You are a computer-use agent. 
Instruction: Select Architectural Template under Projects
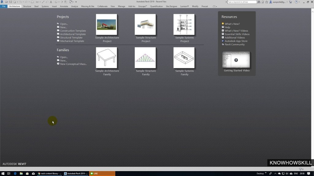pos(73,34)
